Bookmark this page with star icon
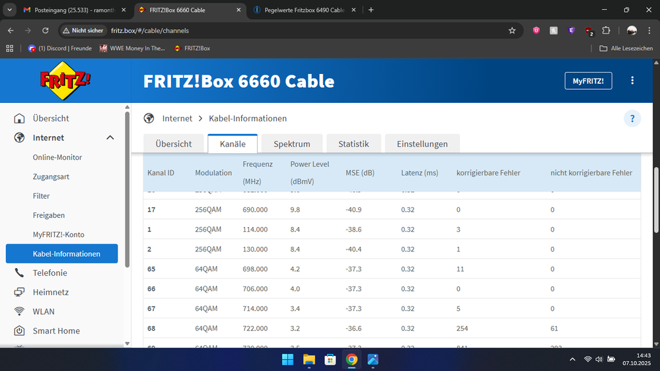The height and width of the screenshot is (371, 660). [x=512, y=30]
